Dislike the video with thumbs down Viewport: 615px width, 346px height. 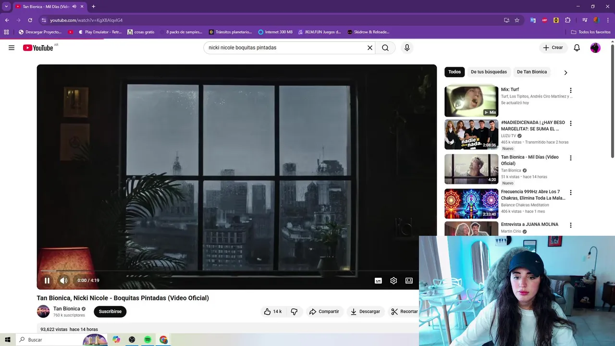click(x=294, y=311)
